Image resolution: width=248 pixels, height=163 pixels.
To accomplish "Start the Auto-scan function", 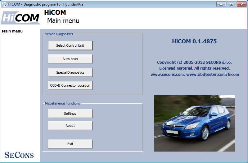I will tap(70, 59).
